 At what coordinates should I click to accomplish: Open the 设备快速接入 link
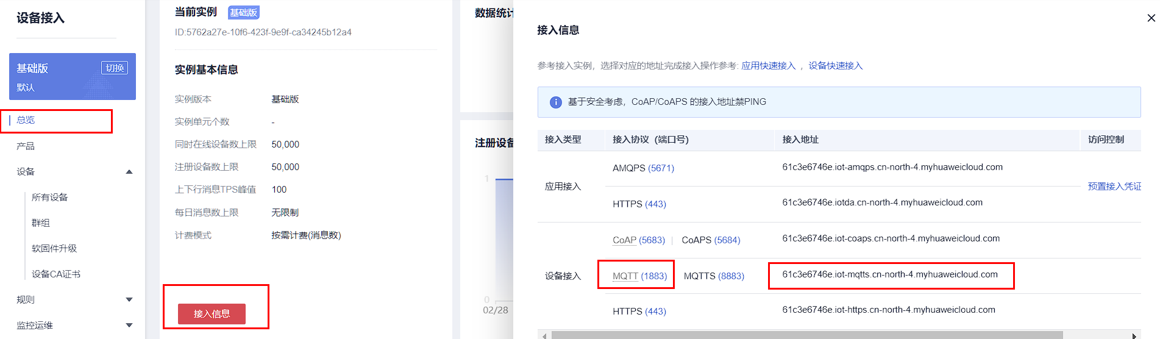[x=836, y=66]
